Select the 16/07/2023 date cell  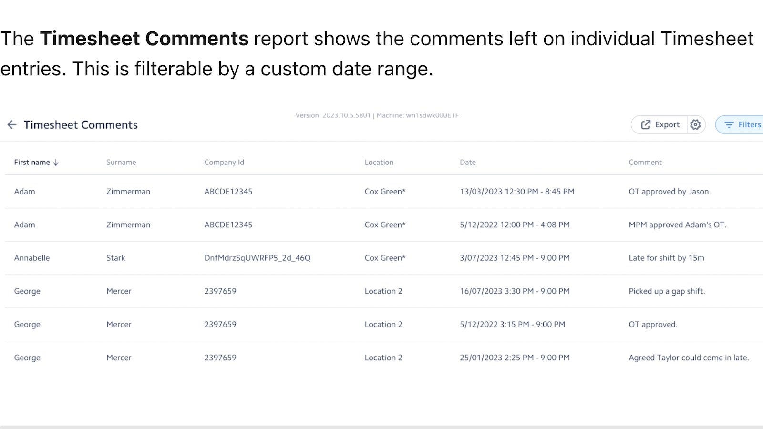tap(515, 291)
